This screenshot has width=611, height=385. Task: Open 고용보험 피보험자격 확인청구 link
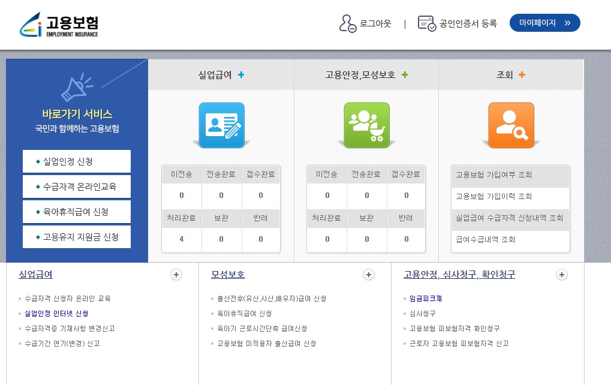click(455, 329)
